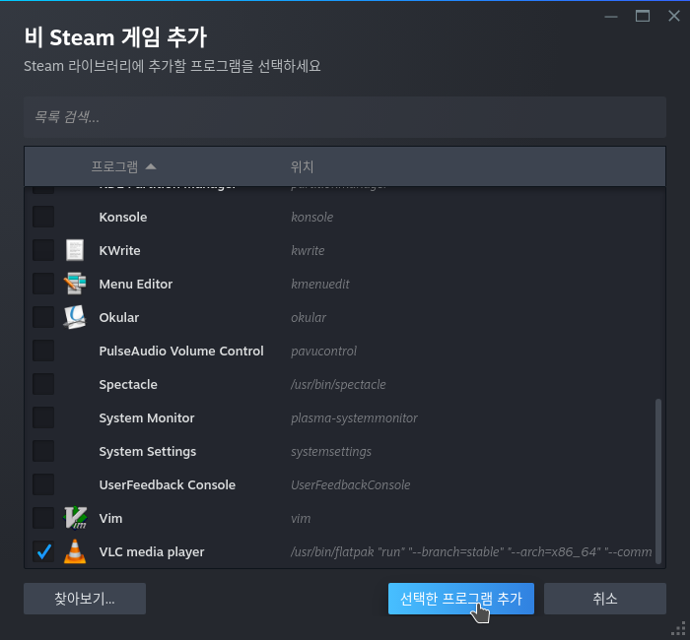Select the Okular row label

point(119,317)
